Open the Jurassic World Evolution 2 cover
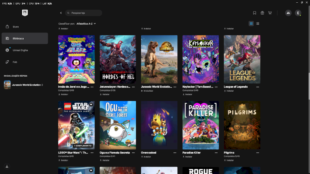Viewport: 310px width, 174px height. click(x=159, y=59)
